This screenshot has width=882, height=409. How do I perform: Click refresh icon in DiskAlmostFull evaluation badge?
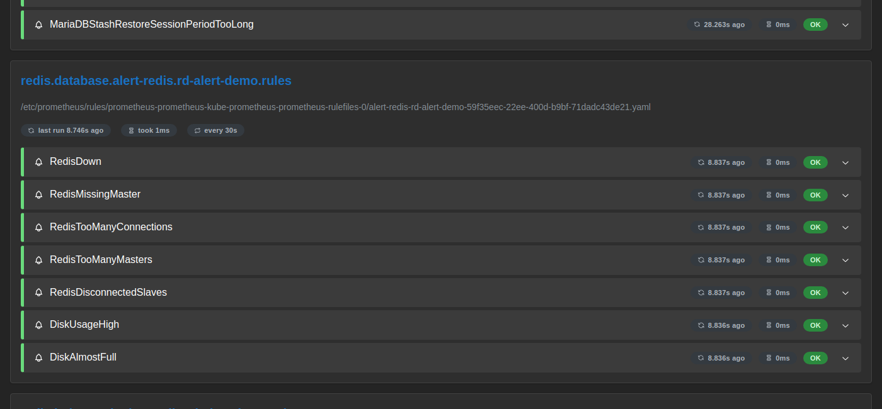click(x=701, y=358)
